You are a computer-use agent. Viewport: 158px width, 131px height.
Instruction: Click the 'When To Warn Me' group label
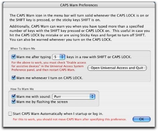point(23,49)
